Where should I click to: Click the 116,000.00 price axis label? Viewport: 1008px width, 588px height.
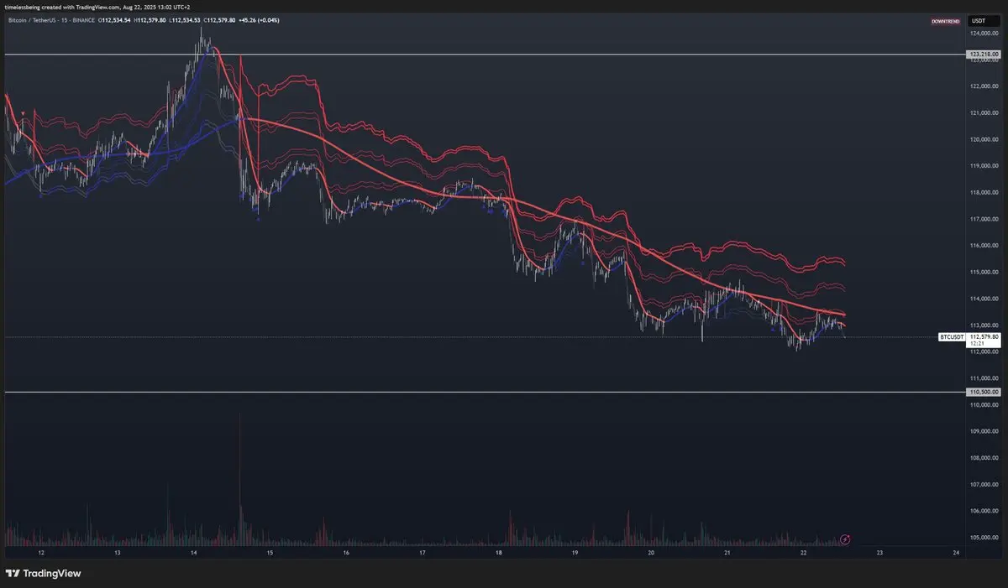coord(984,246)
